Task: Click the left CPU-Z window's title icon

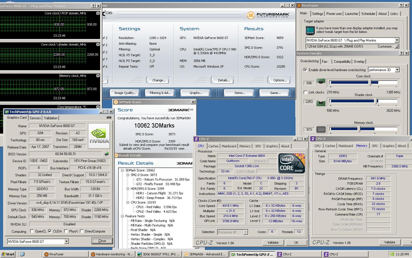Action: pos(196,139)
